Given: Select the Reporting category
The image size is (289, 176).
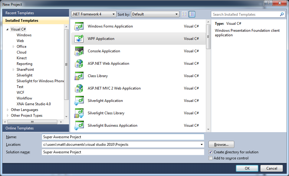Looking at the screenshot, I should pos(24,64).
